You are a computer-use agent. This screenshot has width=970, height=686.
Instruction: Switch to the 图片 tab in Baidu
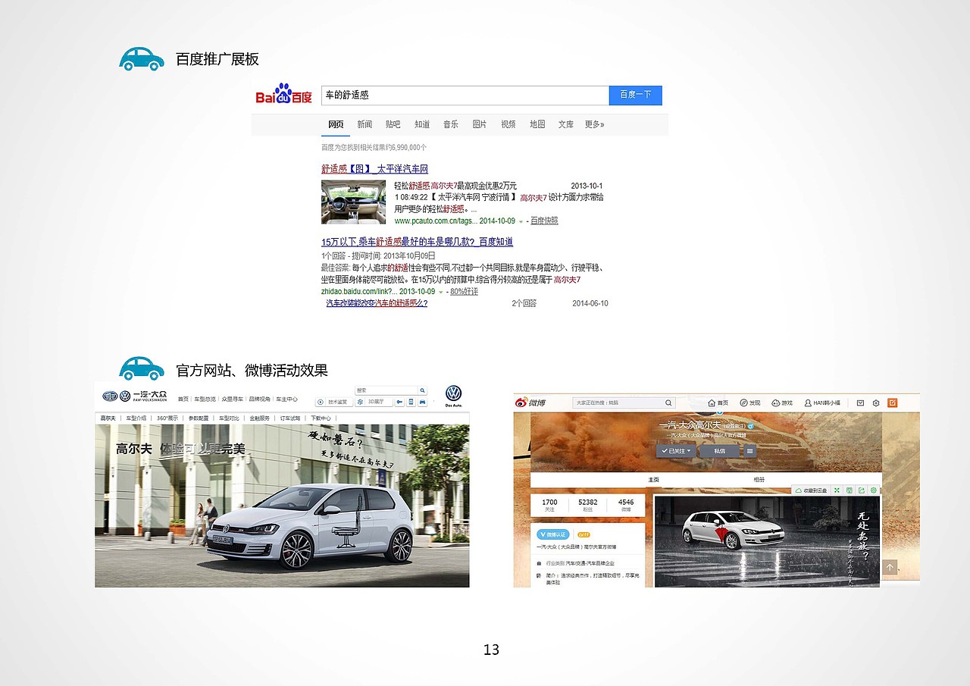click(x=480, y=124)
